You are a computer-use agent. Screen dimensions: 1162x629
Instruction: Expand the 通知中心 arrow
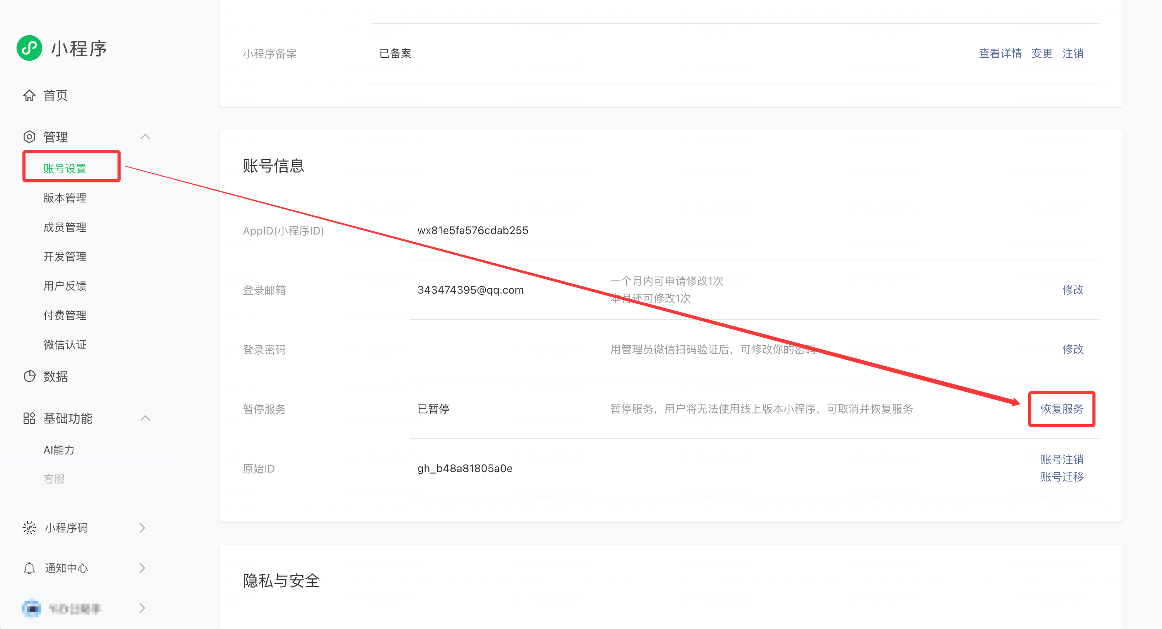click(143, 568)
